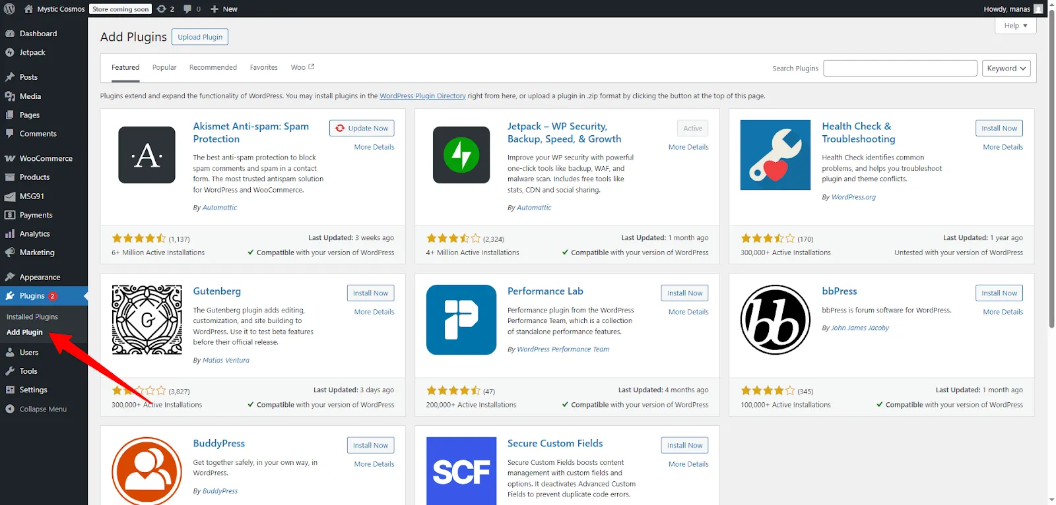1056x505 pixels.
Task: Click the bbPress plugin logo
Action: [775, 320]
